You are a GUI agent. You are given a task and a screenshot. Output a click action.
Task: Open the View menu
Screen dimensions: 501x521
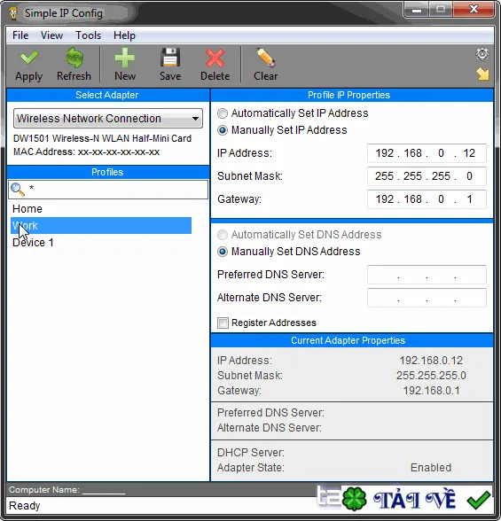(x=51, y=35)
